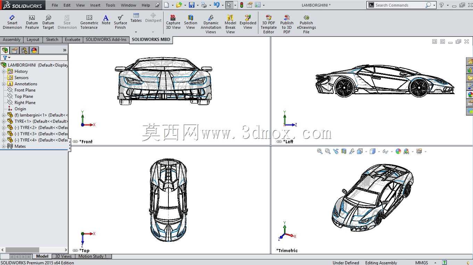Choose the Datum Target tool
Image resolution: width=473 pixels, height=265 pixels.
[48, 22]
